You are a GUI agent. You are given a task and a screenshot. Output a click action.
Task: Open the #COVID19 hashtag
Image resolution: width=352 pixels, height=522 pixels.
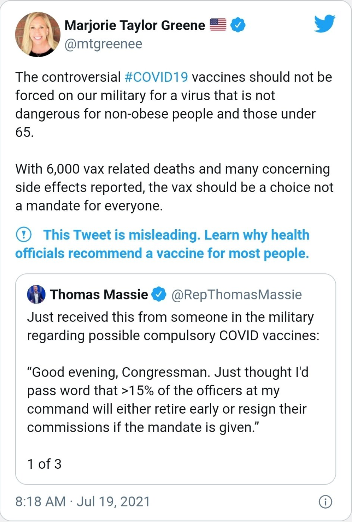(156, 77)
